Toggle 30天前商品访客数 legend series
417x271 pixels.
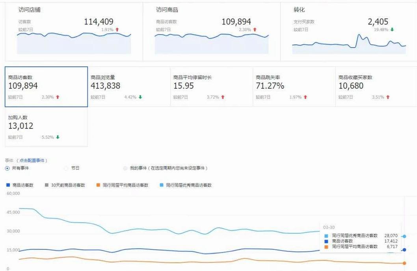click(x=65, y=185)
